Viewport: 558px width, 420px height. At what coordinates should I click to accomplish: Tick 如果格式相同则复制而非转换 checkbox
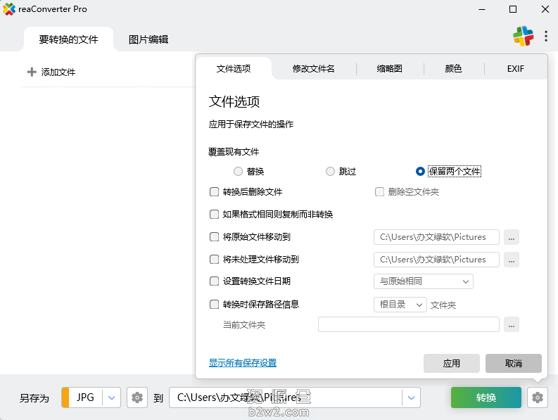click(215, 214)
